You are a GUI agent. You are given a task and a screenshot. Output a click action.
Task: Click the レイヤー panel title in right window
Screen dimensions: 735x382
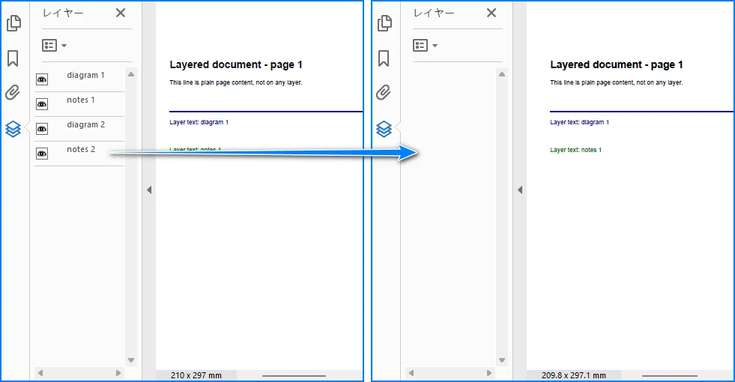[x=434, y=13]
